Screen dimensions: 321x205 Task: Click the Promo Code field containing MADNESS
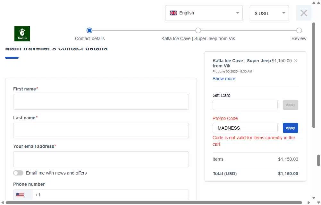(x=245, y=128)
